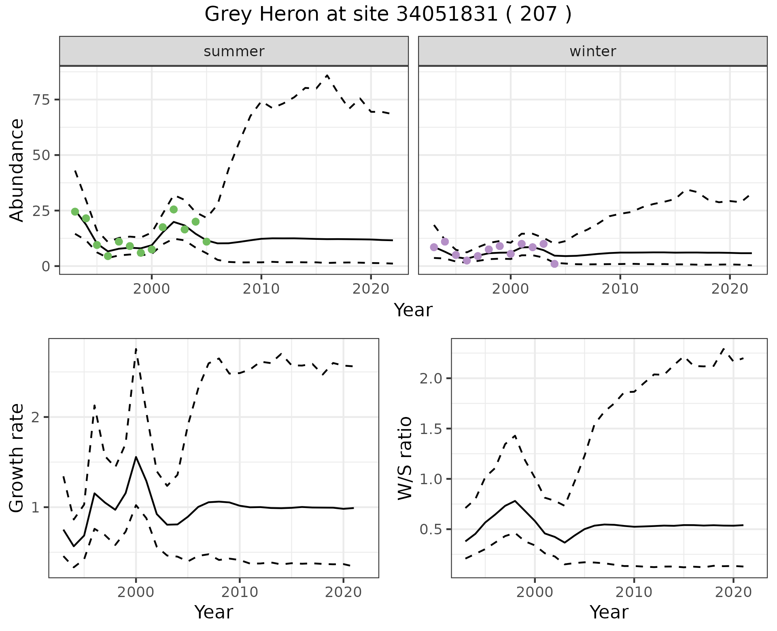Click the 2000 tick under Growth rate plot

(x=136, y=592)
